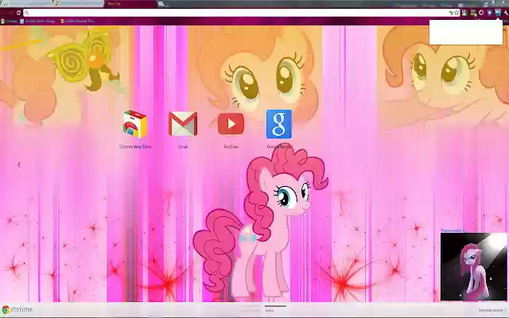Reload the page with the refresh icon
Image resolution: width=509 pixels, height=318 pixels.
[18, 13]
